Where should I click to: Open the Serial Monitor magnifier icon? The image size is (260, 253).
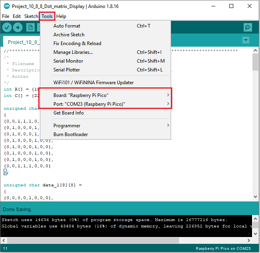[x=248, y=28]
